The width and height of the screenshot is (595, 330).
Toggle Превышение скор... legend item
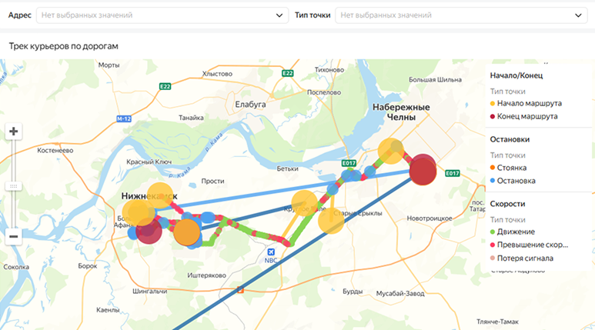[529, 245]
